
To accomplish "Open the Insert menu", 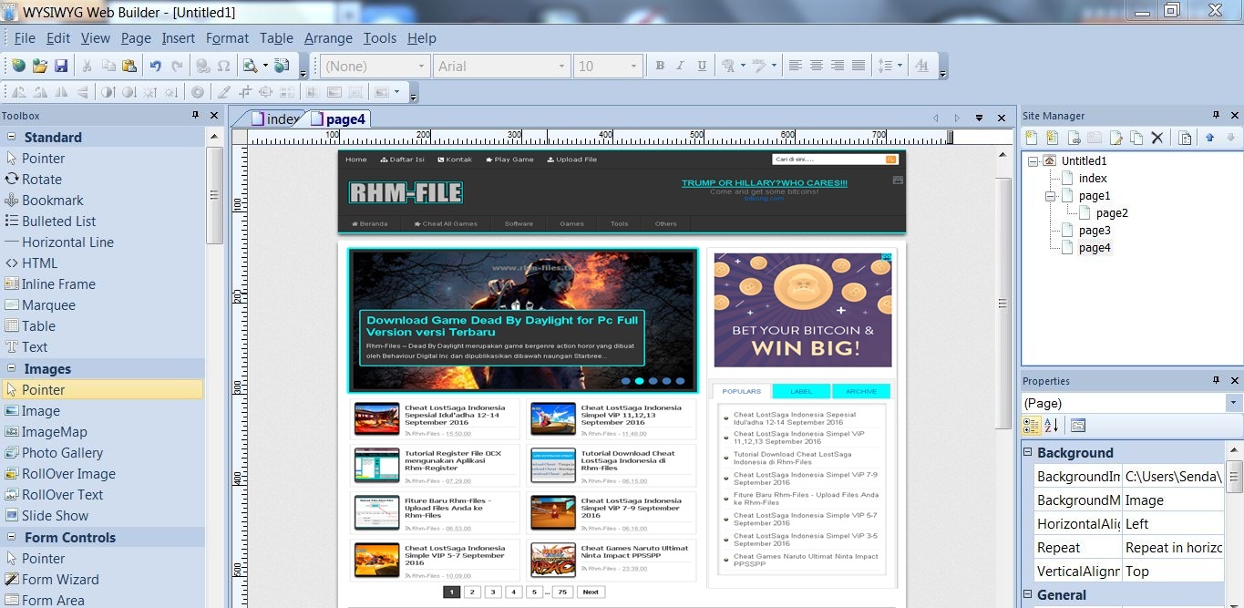I will click(x=178, y=37).
